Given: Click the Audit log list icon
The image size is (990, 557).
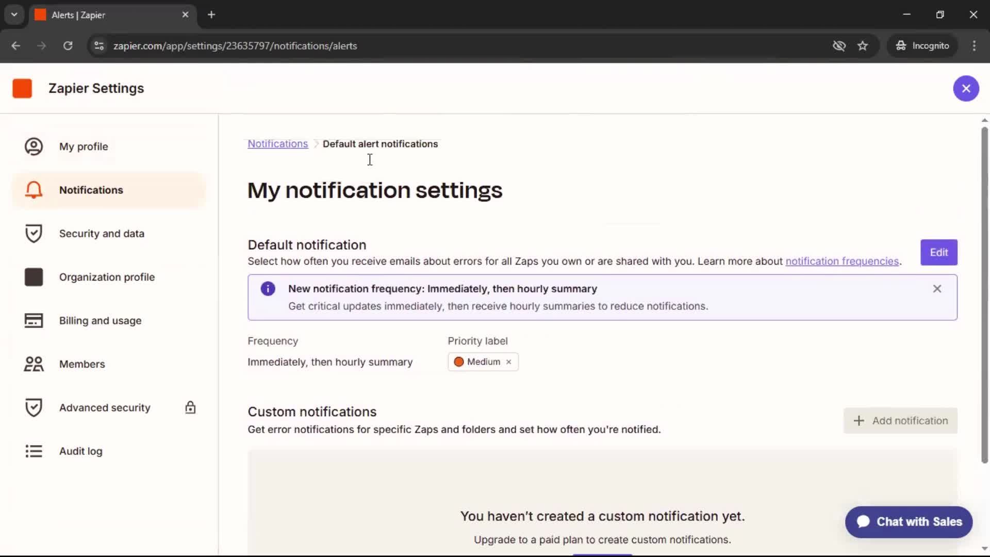Looking at the screenshot, I should 34,451.
